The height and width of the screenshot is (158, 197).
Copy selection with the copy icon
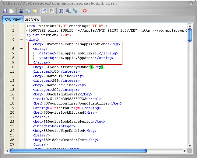[x=28, y=11]
